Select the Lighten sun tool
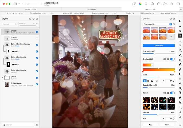 (x=180, y=83)
